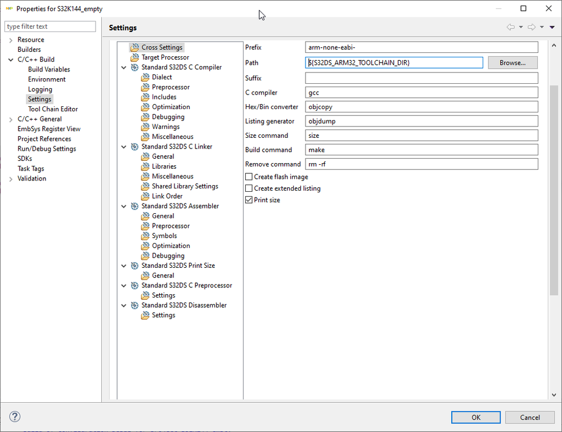Screen dimensions: 562x432
Task: Select Environment in the sidebar
Action: (x=47, y=79)
